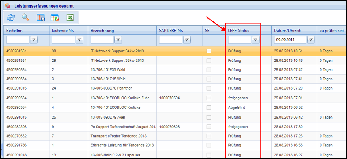Click the Leistungserfassungen gesamt window icon
Viewport: 347px width, 159px height.
(x=8, y=6)
